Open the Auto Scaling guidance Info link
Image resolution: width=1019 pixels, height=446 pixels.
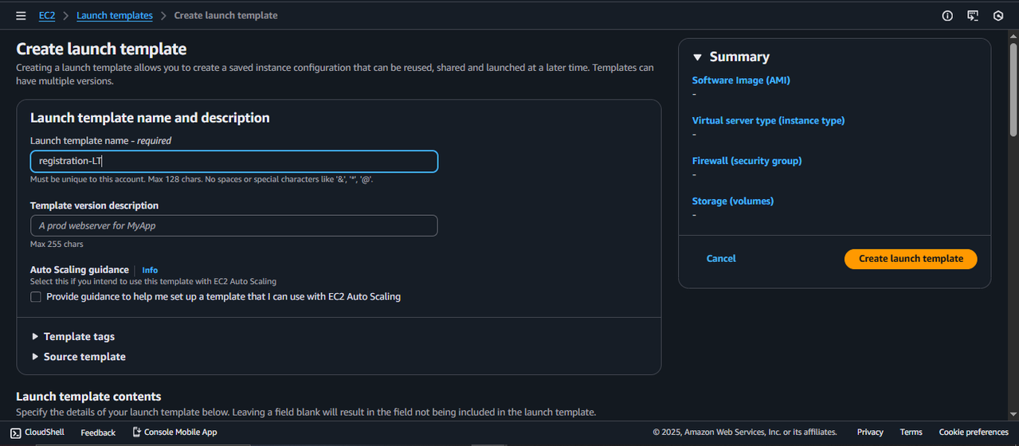pos(150,270)
